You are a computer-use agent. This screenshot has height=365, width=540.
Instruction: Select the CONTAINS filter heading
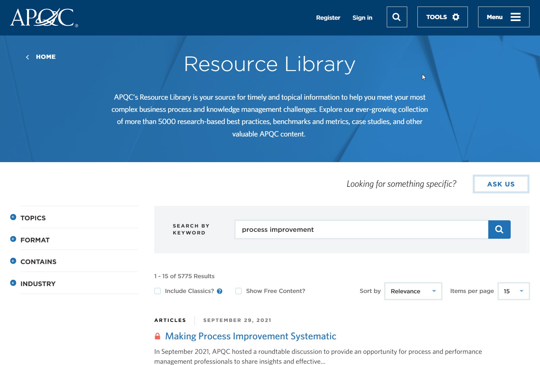point(38,262)
